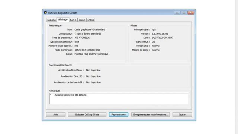Viewport: 238px width, 134px height.
Task: Click 'Non disponible' for Accélération DirectDraw
Action: click(93, 70)
